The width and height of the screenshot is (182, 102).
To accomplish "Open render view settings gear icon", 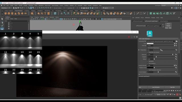I will click(137, 37).
